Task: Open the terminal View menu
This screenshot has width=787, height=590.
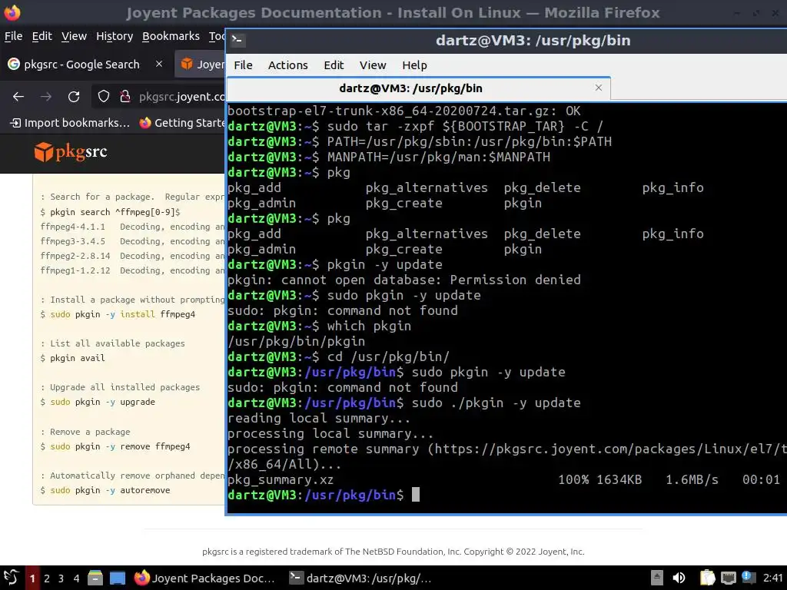Action: click(373, 65)
